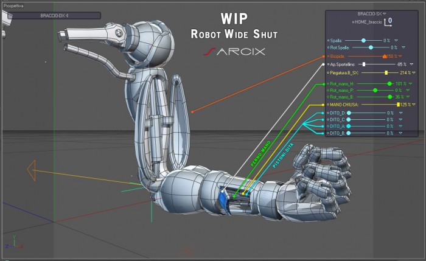Toggle the keyframe dot before DITO_D
This screenshot has height=261, width=426.
[x=328, y=113]
